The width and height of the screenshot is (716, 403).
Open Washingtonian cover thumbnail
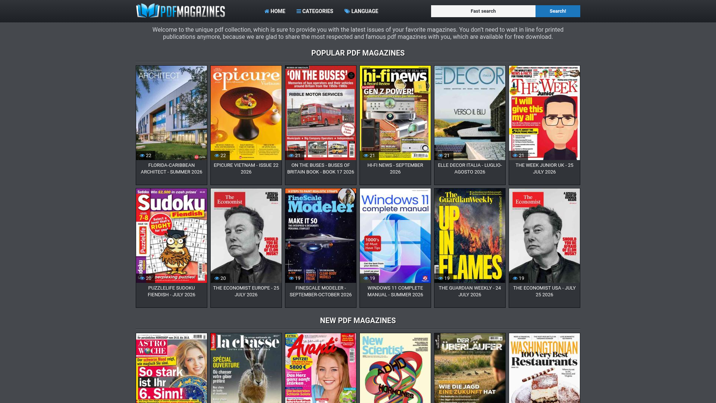544,368
